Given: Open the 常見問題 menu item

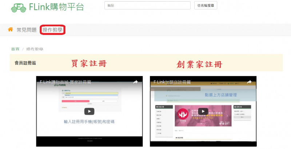Looking at the screenshot, I should 27,30.
